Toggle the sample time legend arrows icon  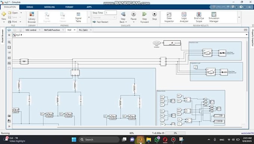[9, 52]
